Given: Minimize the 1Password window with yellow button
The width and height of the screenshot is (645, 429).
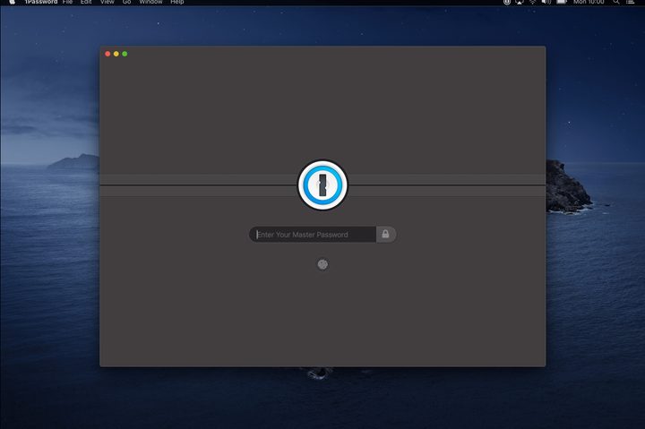Looking at the screenshot, I should tap(116, 54).
